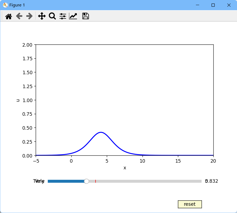Open the edit axis and curve parameters icon
The width and height of the screenshot is (237, 213).
click(x=73, y=16)
